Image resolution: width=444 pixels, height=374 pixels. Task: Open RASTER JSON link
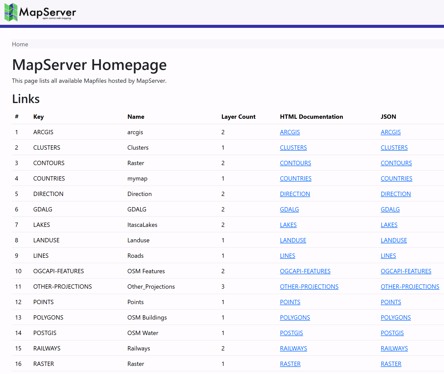pos(391,364)
